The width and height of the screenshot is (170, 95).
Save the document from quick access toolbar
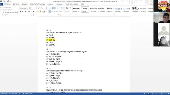[x=1, y=1]
